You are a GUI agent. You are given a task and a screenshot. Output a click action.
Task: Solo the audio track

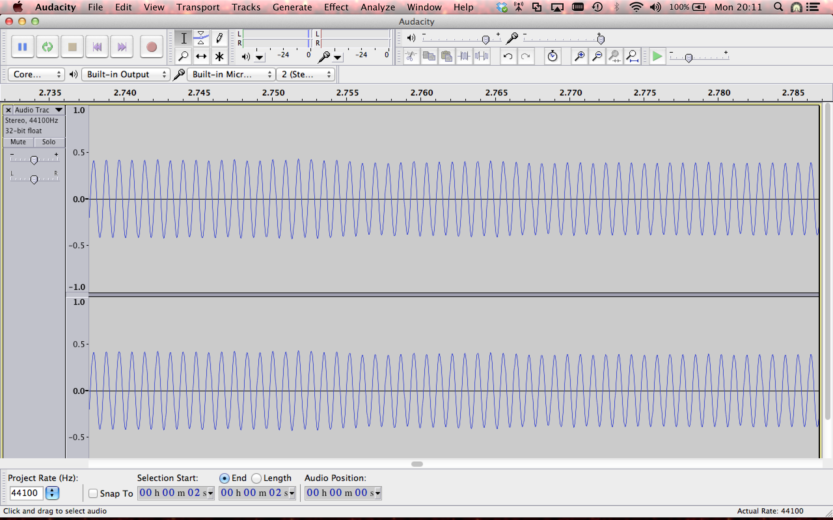point(48,142)
